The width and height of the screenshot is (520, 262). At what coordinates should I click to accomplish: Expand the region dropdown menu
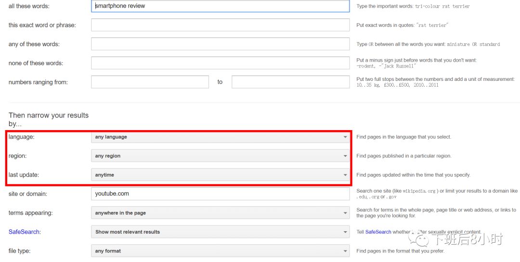220,156
